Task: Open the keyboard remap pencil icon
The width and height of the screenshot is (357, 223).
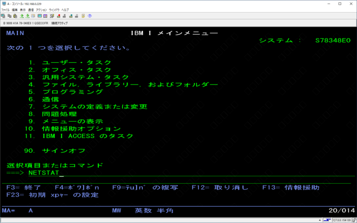Action: 52,16
